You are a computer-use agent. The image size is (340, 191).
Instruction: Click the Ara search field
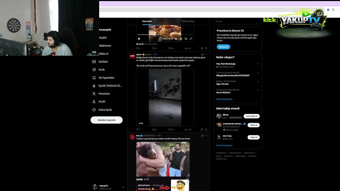coord(238,21)
